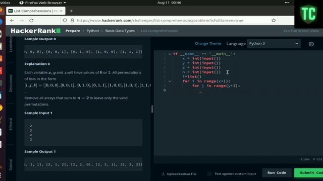Click the Submit Code button
The image size is (323, 181).
tap(308, 173)
